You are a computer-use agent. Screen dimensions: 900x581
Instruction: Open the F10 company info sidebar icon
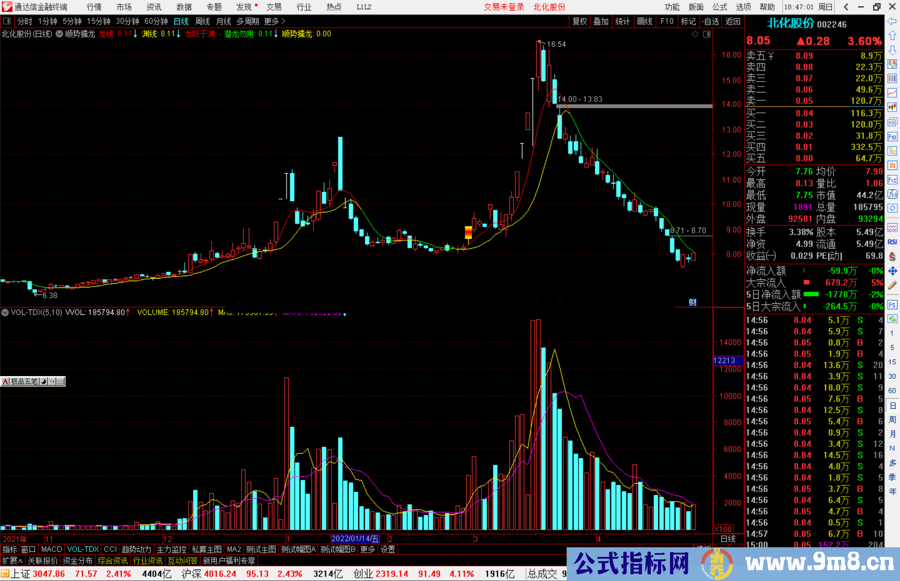coord(892,137)
